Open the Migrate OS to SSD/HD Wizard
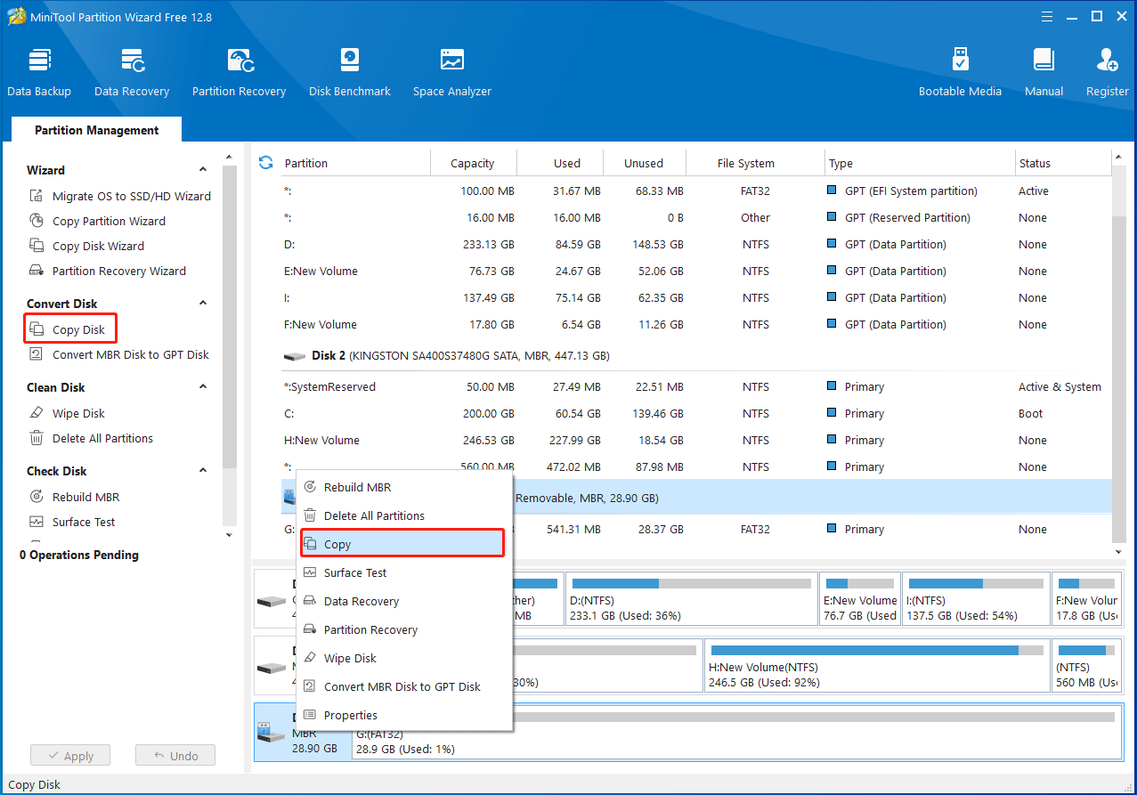The width and height of the screenshot is (1137, 795). pos(131,196)
